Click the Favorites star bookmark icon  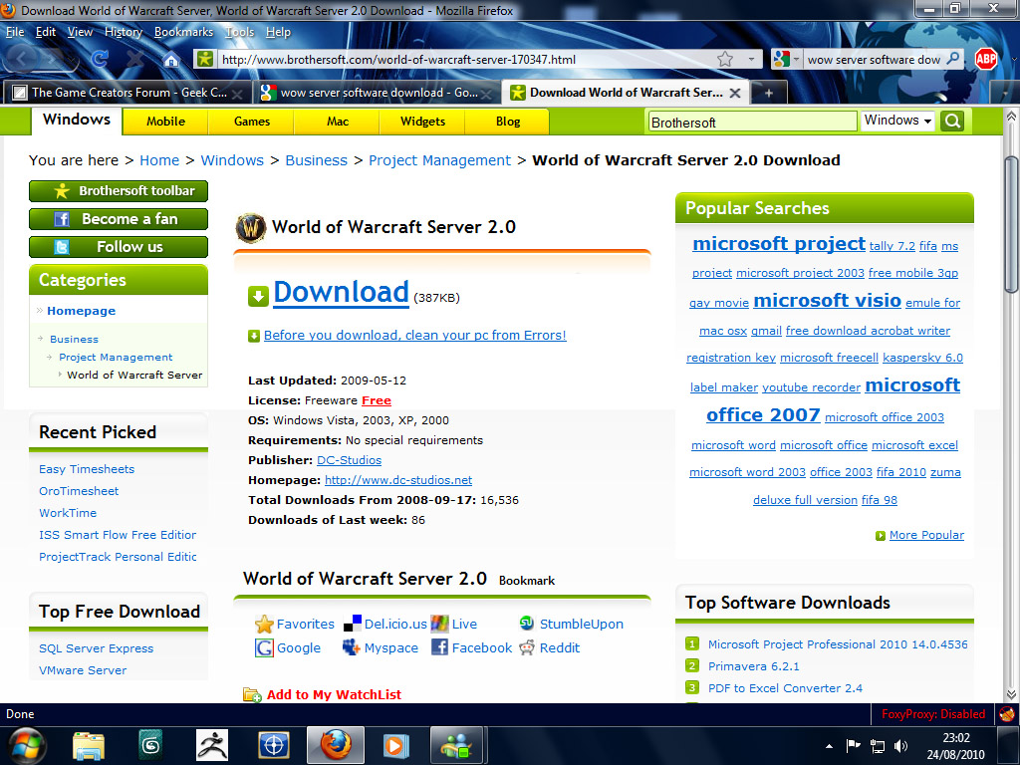264,624
